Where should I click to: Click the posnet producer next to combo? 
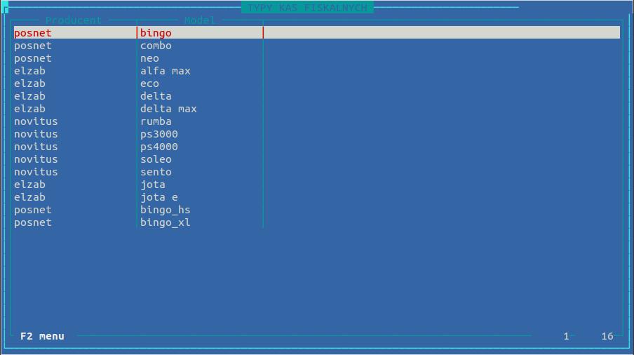(33, 46)
